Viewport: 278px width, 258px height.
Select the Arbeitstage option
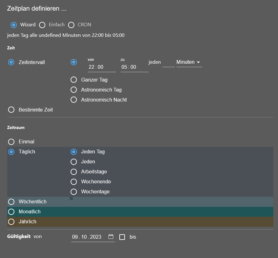[74, 172]
